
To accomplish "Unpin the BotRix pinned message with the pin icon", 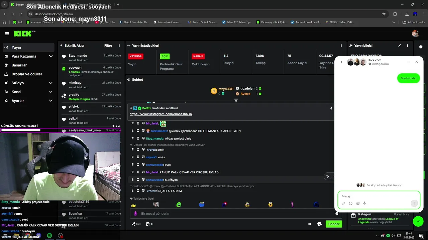I will coord(331,108).
